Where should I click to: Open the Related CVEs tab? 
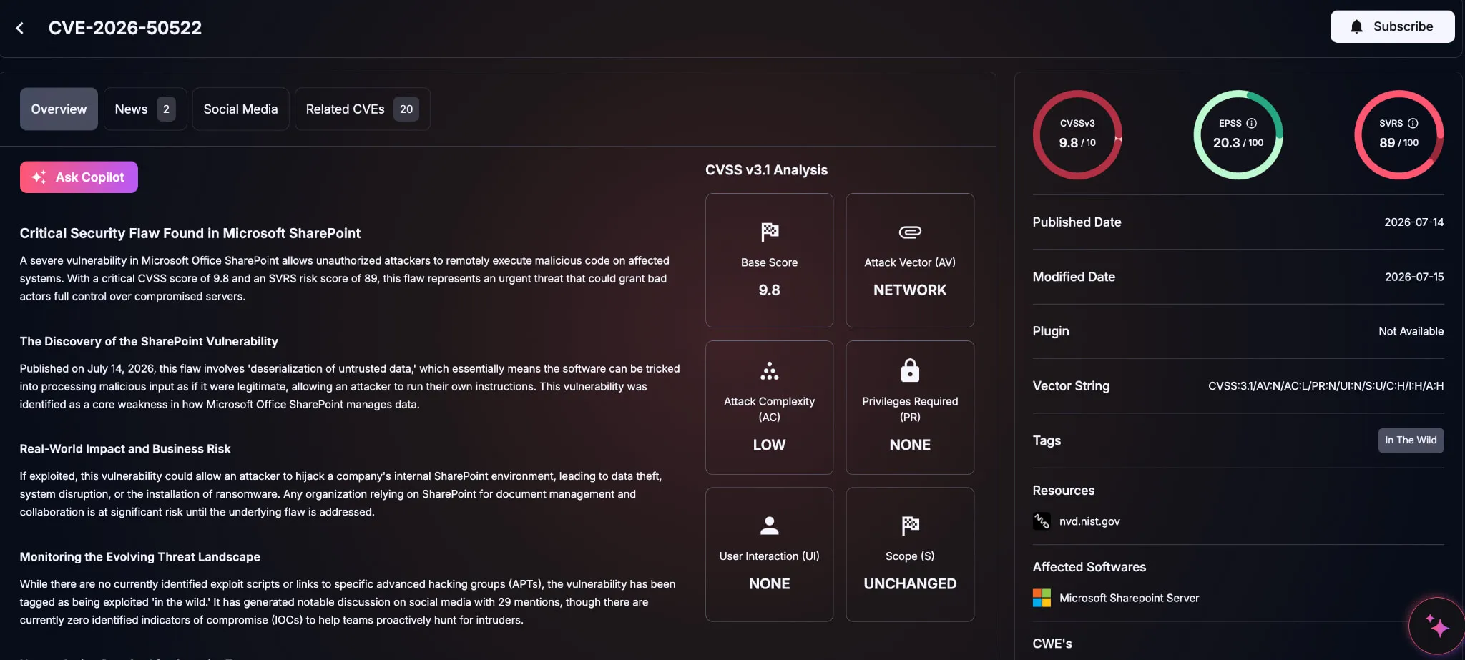pyautogui.click(x=362, y=109)
